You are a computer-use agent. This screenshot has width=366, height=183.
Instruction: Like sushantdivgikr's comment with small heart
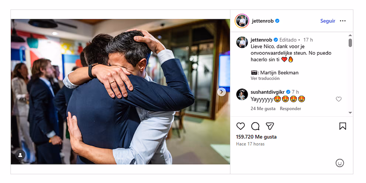(338, 99)
